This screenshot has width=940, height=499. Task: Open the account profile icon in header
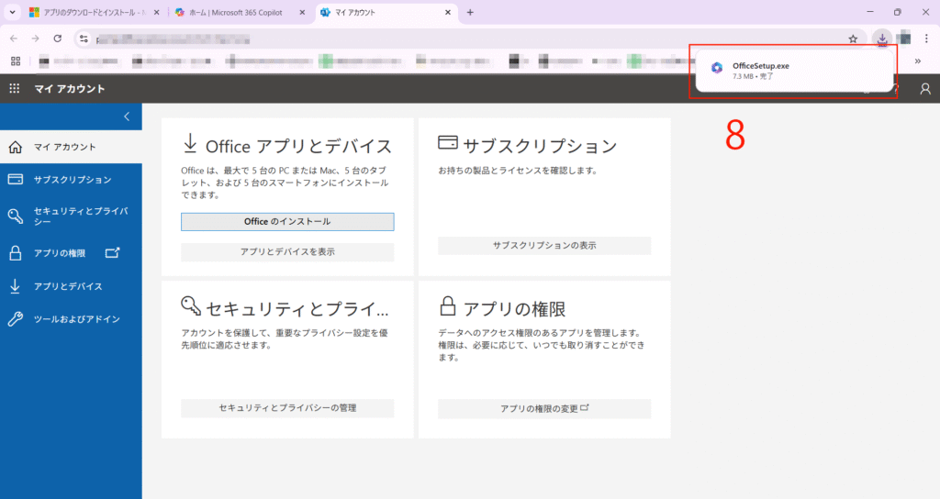click(x=925, y=89)
